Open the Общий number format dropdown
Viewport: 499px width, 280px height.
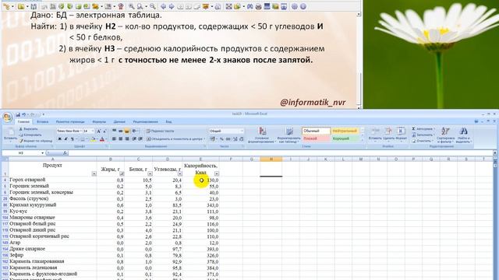[242, 131]
